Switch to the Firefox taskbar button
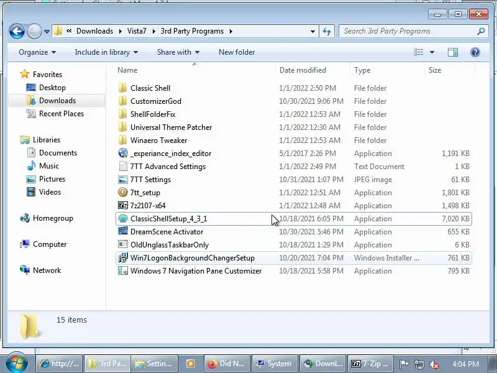The height and width of the screenshot is (373, 497). pyautogui.click(x=227, y=364)
